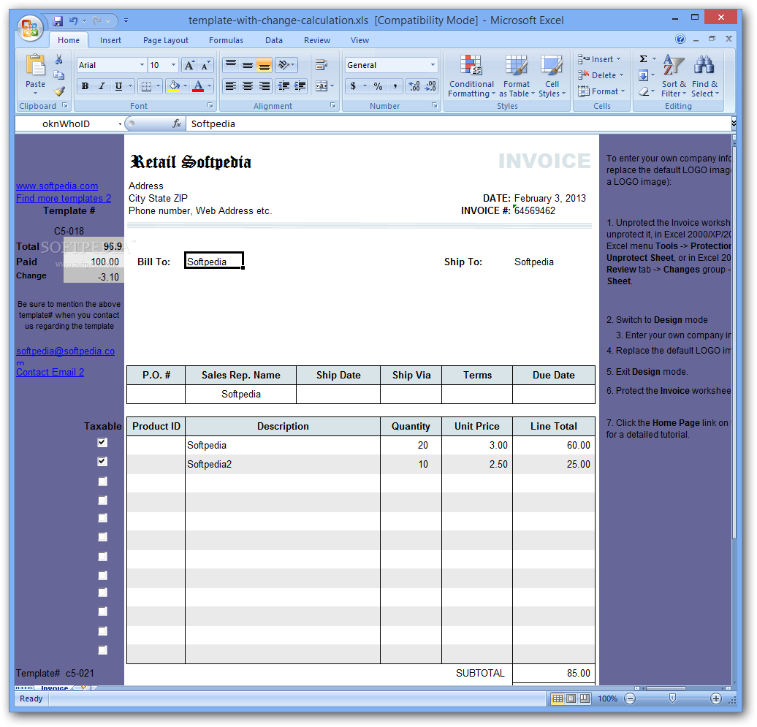The image size is (757, 727).
Task: Expand Cell Styles gallery
Action: (x=552, y=76)
